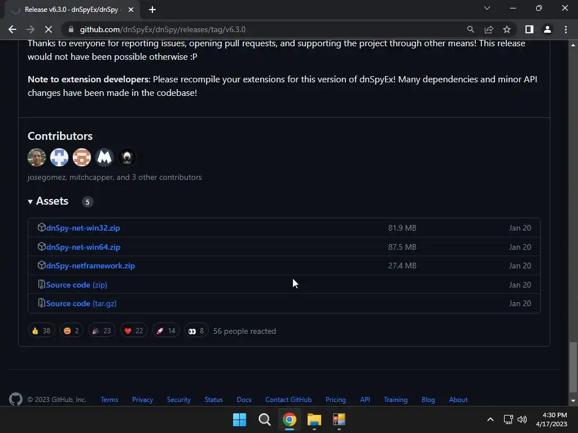
Task: Close the Release v6.3.0 tab
Action: click(131, 10)
